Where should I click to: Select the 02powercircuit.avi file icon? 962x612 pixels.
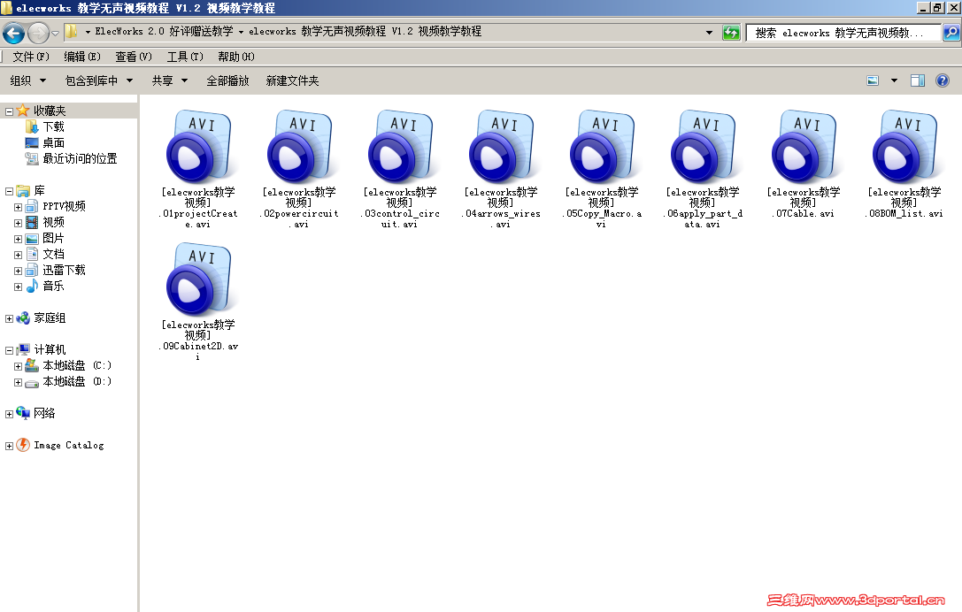(299, 147)
